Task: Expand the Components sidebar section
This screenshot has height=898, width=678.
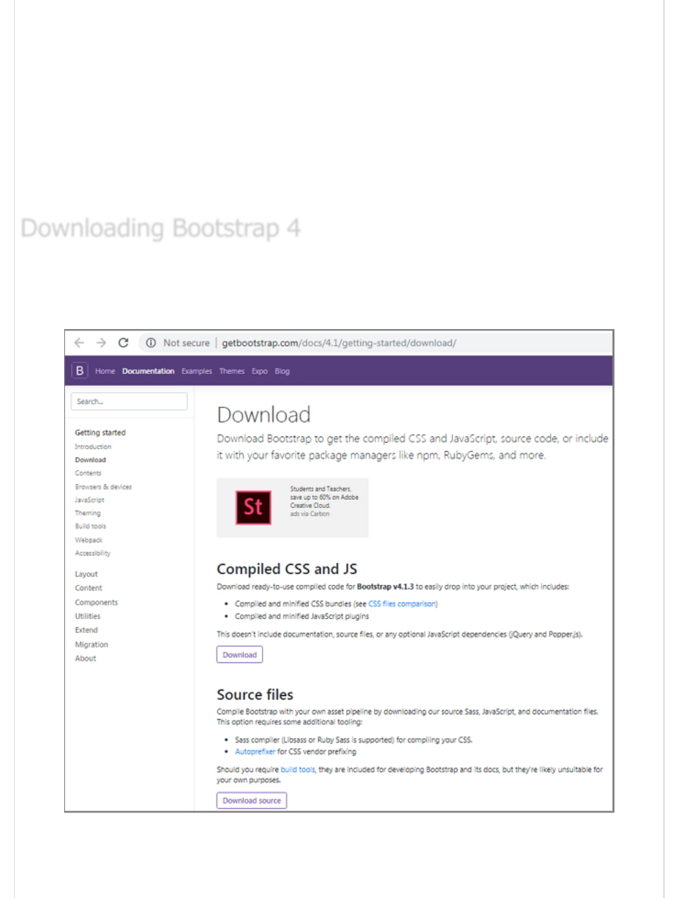Action: click(x=97, y=603)
